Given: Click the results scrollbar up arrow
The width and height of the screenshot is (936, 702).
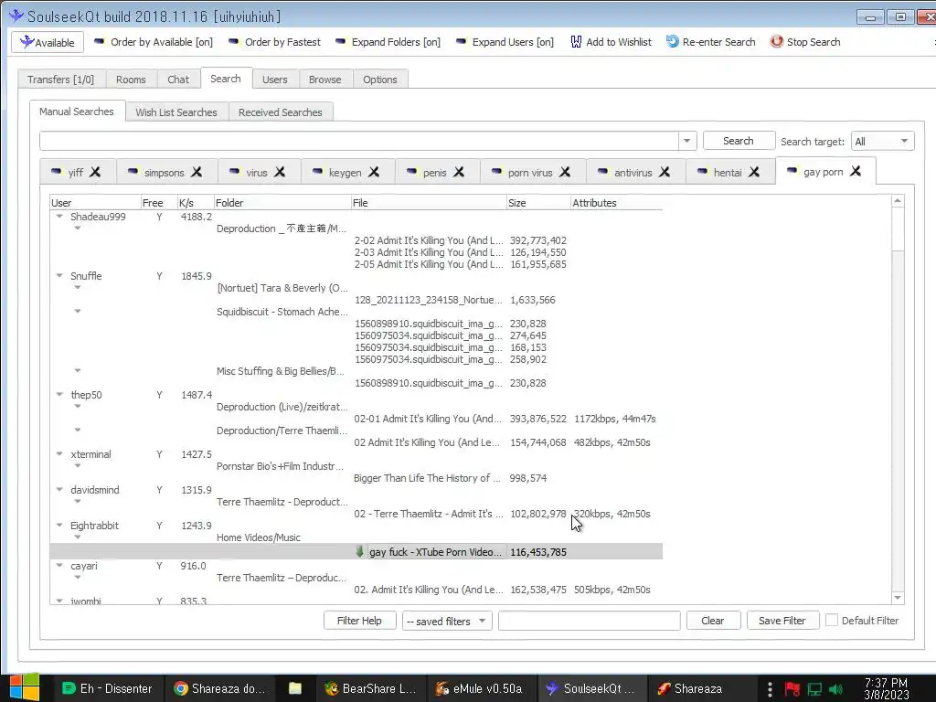Looking at the screenshot, I should tap(898, 201).
